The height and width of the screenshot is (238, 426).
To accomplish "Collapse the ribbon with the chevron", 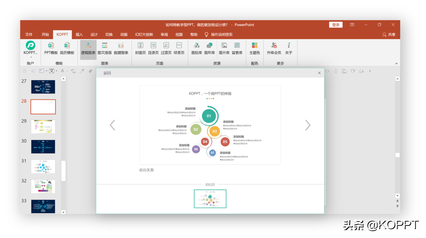I will (396, 63).
